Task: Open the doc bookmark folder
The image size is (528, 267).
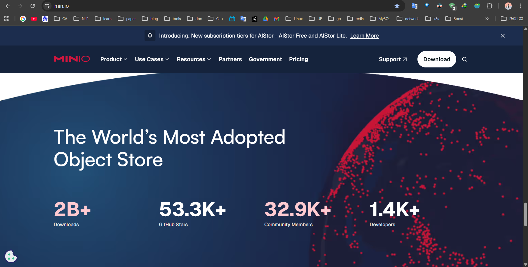Action: click(194, 19)
